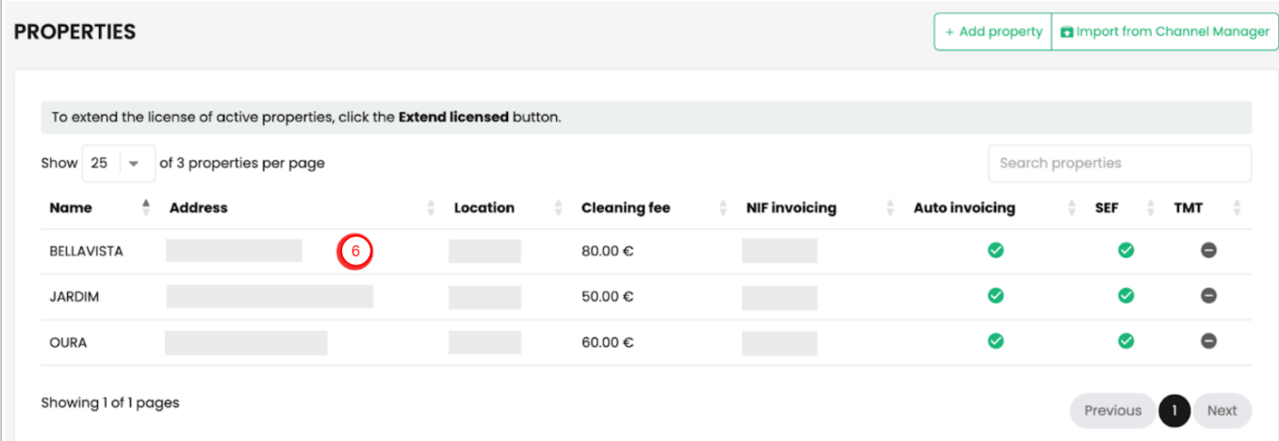The image size is (1279, 441).
Task: Click OURA Auto invoicing green check icon
Action: 995,341
